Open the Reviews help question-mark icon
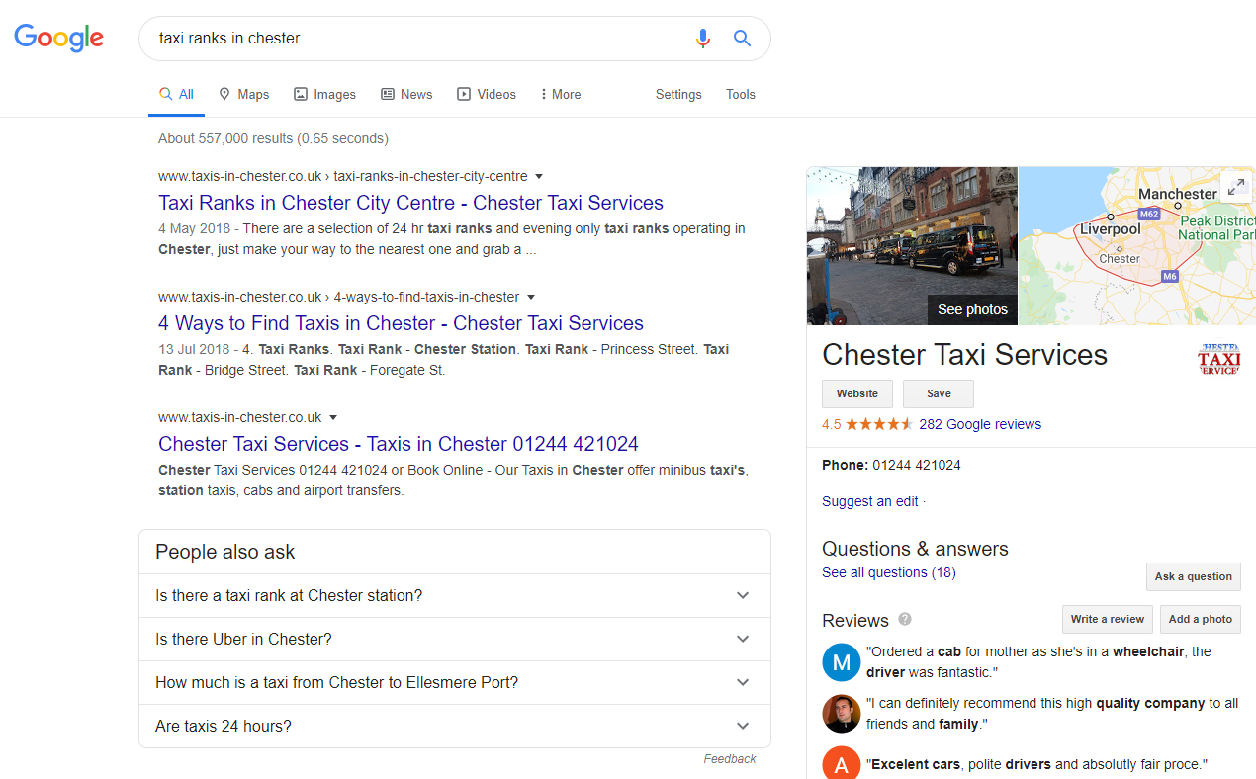 [x=904, y=620]
